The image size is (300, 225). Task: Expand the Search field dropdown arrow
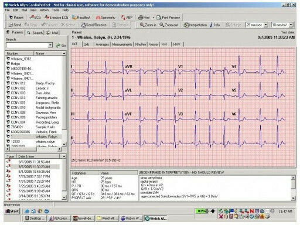(50, 45)
